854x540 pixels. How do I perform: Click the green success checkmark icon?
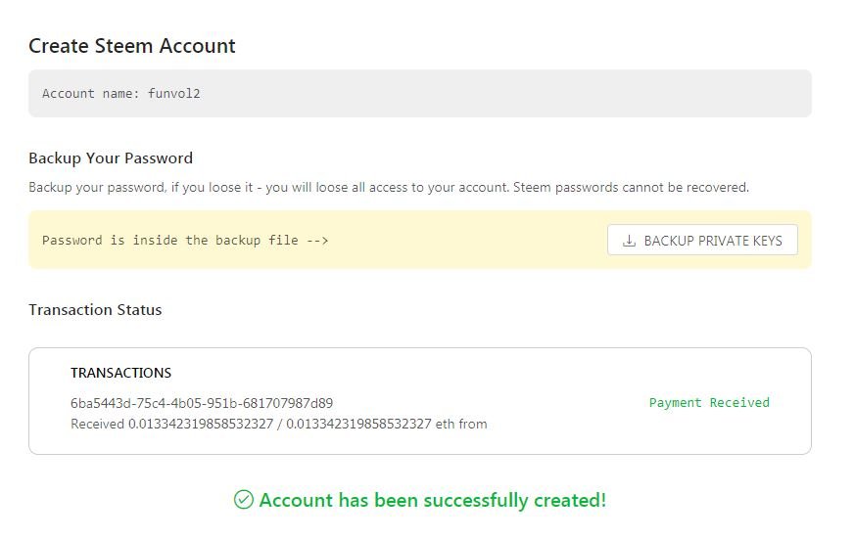[244, 500]
